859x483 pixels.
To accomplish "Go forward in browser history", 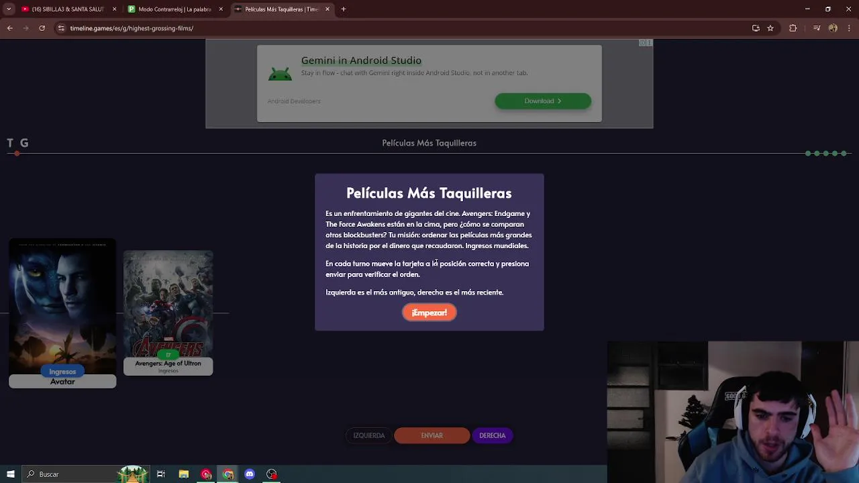I will [26, 28].
